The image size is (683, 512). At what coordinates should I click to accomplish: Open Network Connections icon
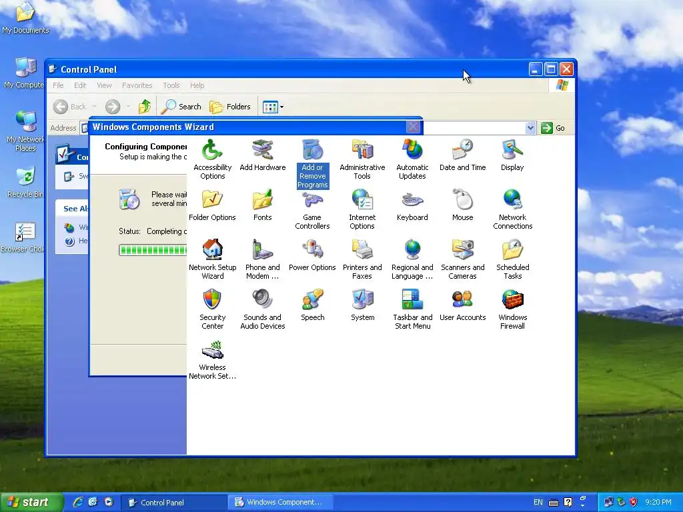click(512, 209)
